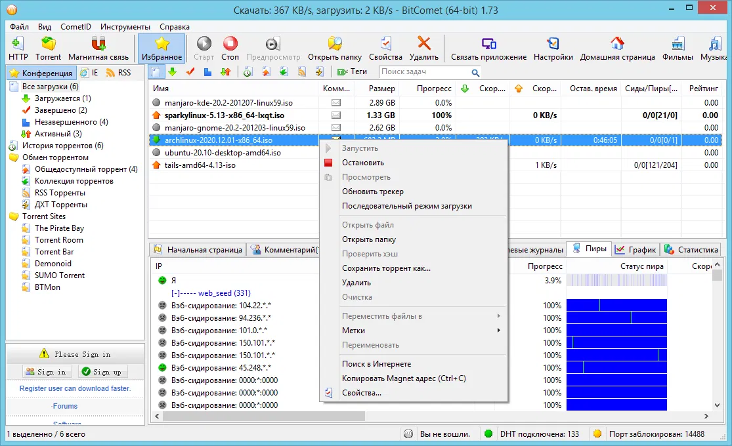Click DHT подключена: 133 status indicator

point(532,434)
